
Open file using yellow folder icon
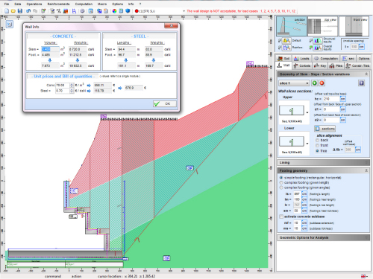coord(13,11)
